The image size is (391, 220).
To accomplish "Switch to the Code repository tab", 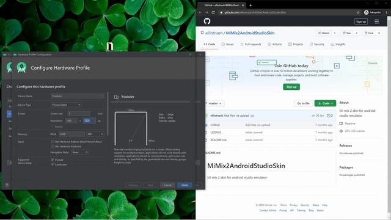I will point(210,44).
